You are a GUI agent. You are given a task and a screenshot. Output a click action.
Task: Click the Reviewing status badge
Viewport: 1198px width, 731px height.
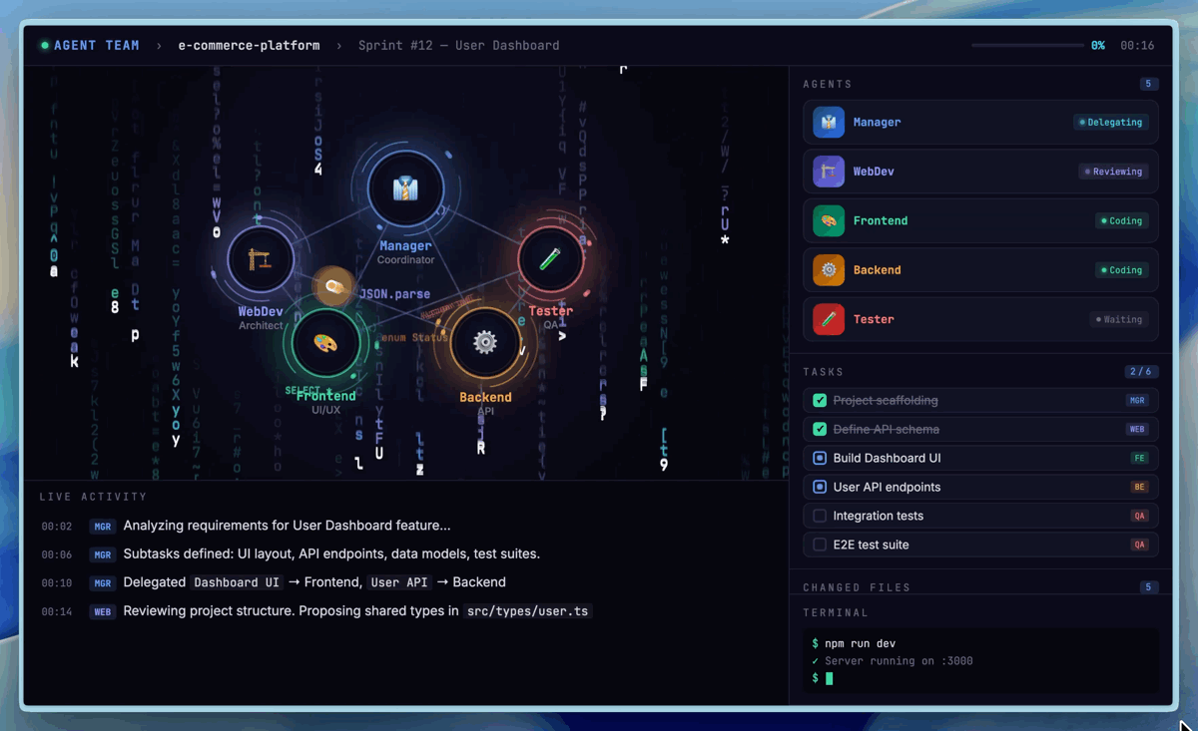click(1113, 172)
